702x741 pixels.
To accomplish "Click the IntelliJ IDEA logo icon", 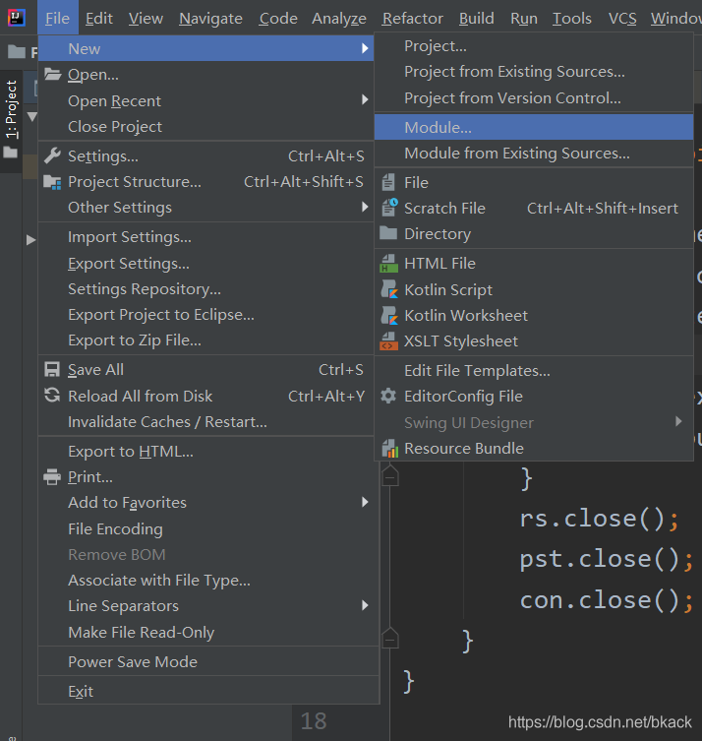I will 17,18.
